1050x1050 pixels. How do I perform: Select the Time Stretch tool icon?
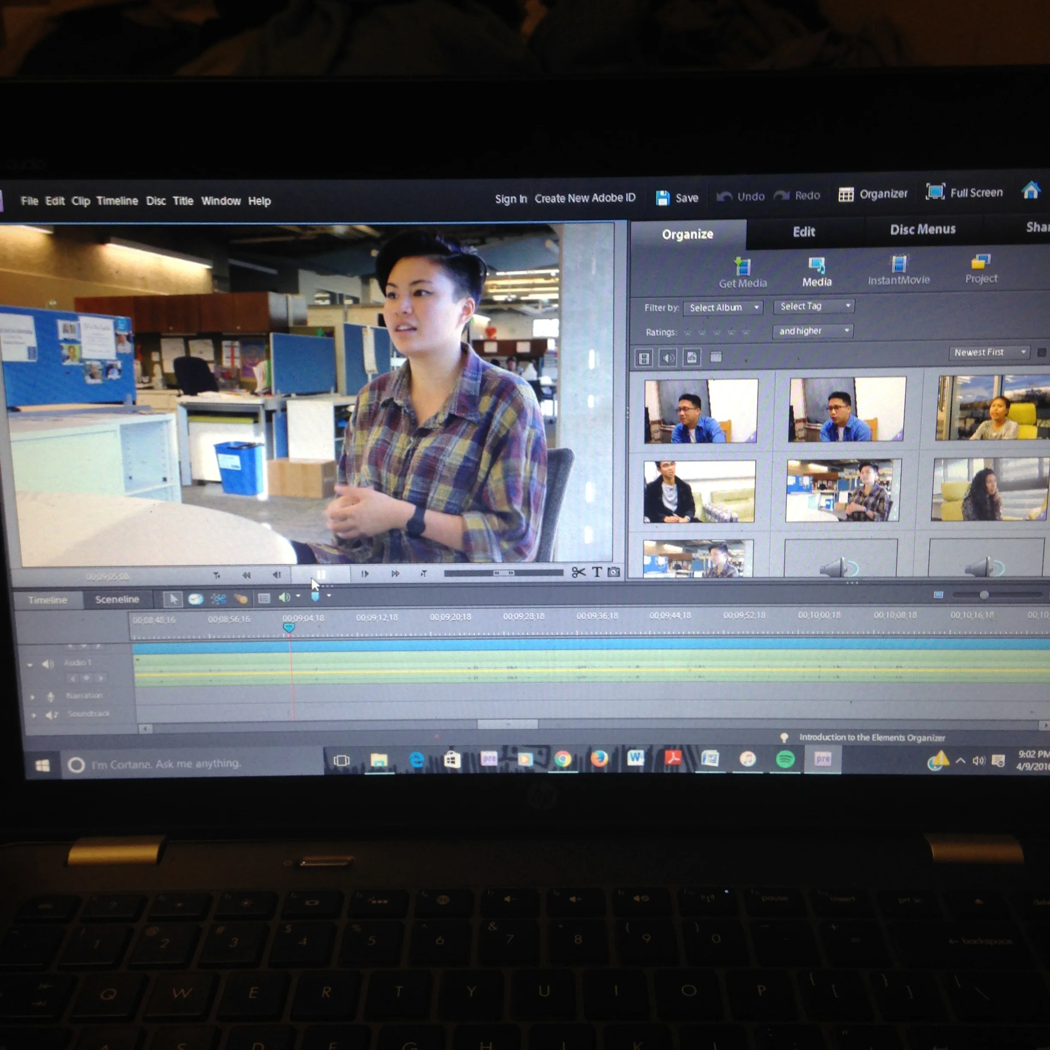coord(196,599)
